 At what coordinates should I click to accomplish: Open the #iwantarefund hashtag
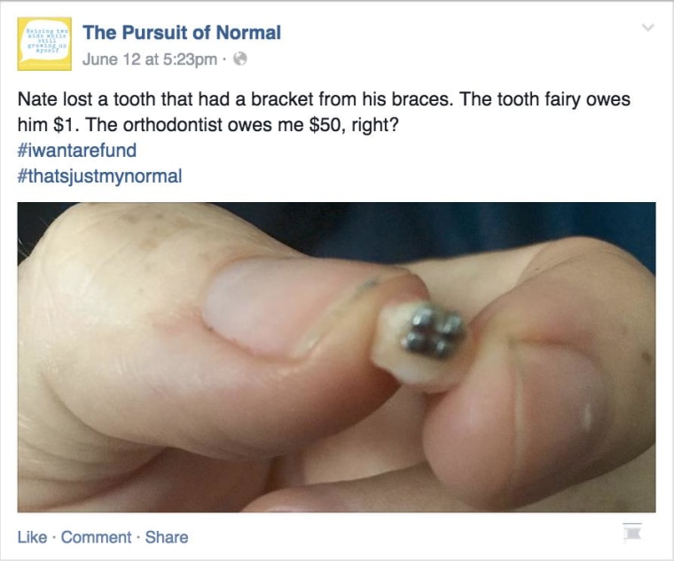point(77,151)
